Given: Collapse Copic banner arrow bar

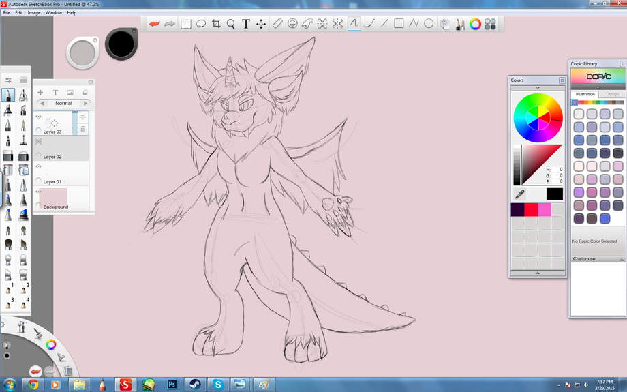Looking at the screenshot, I should coord(598,87).
